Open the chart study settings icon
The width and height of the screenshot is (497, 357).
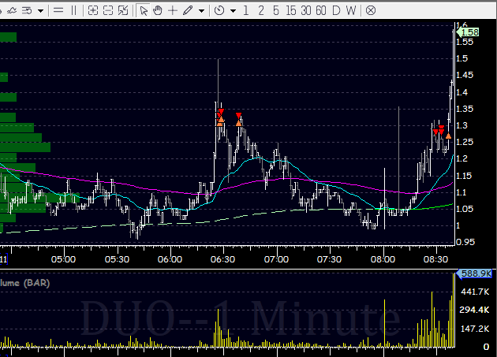point(27,10)
